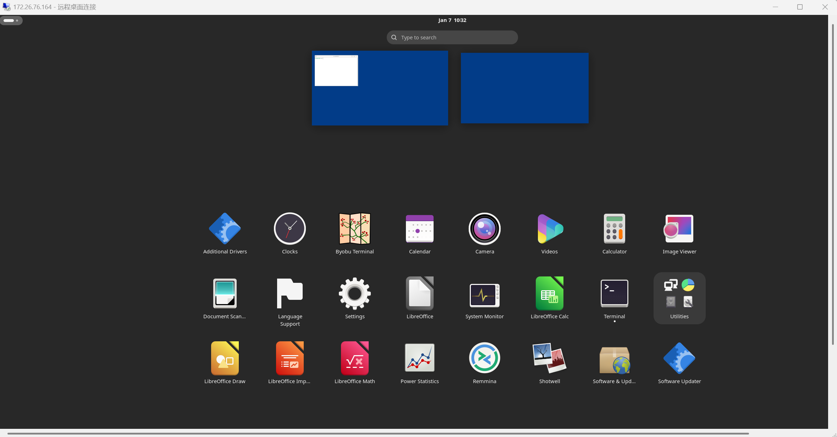This screenshot has width=837, height=437.
Task: Open Byobu Terminal
Action: click(x=354, y=229)
